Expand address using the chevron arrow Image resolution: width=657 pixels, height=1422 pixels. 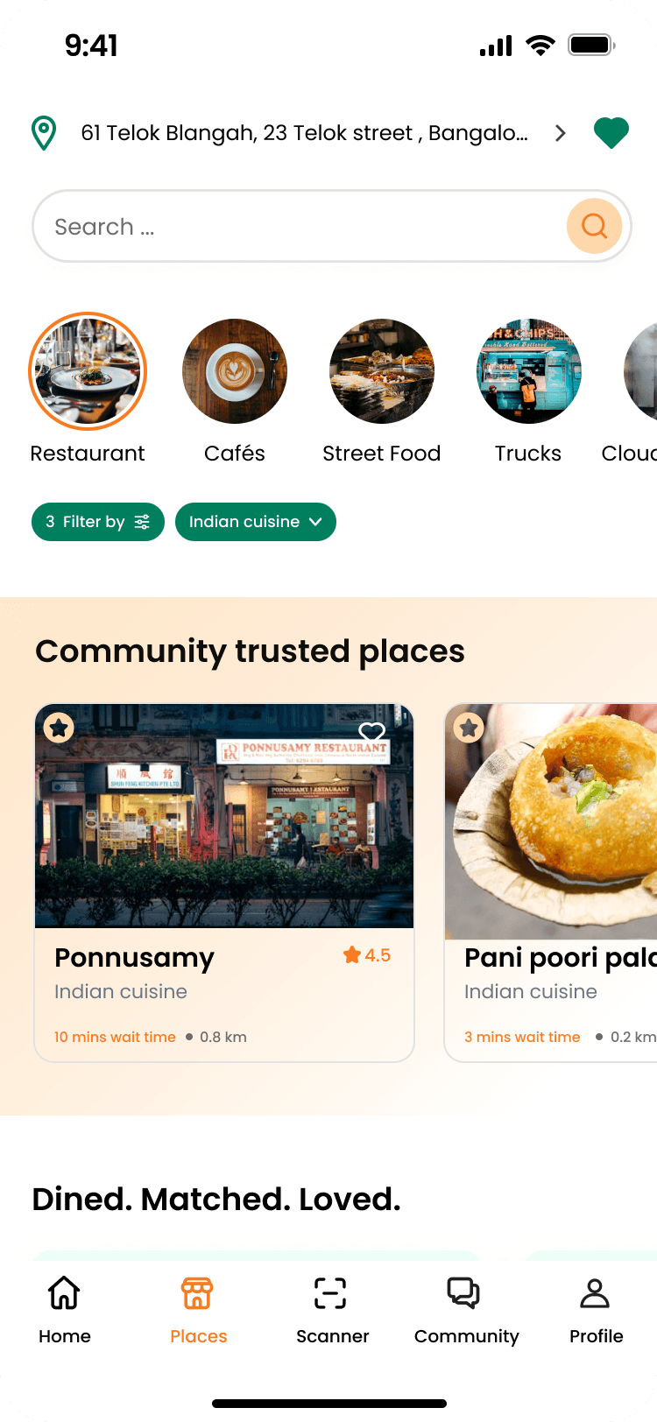[x=561, y=133]
